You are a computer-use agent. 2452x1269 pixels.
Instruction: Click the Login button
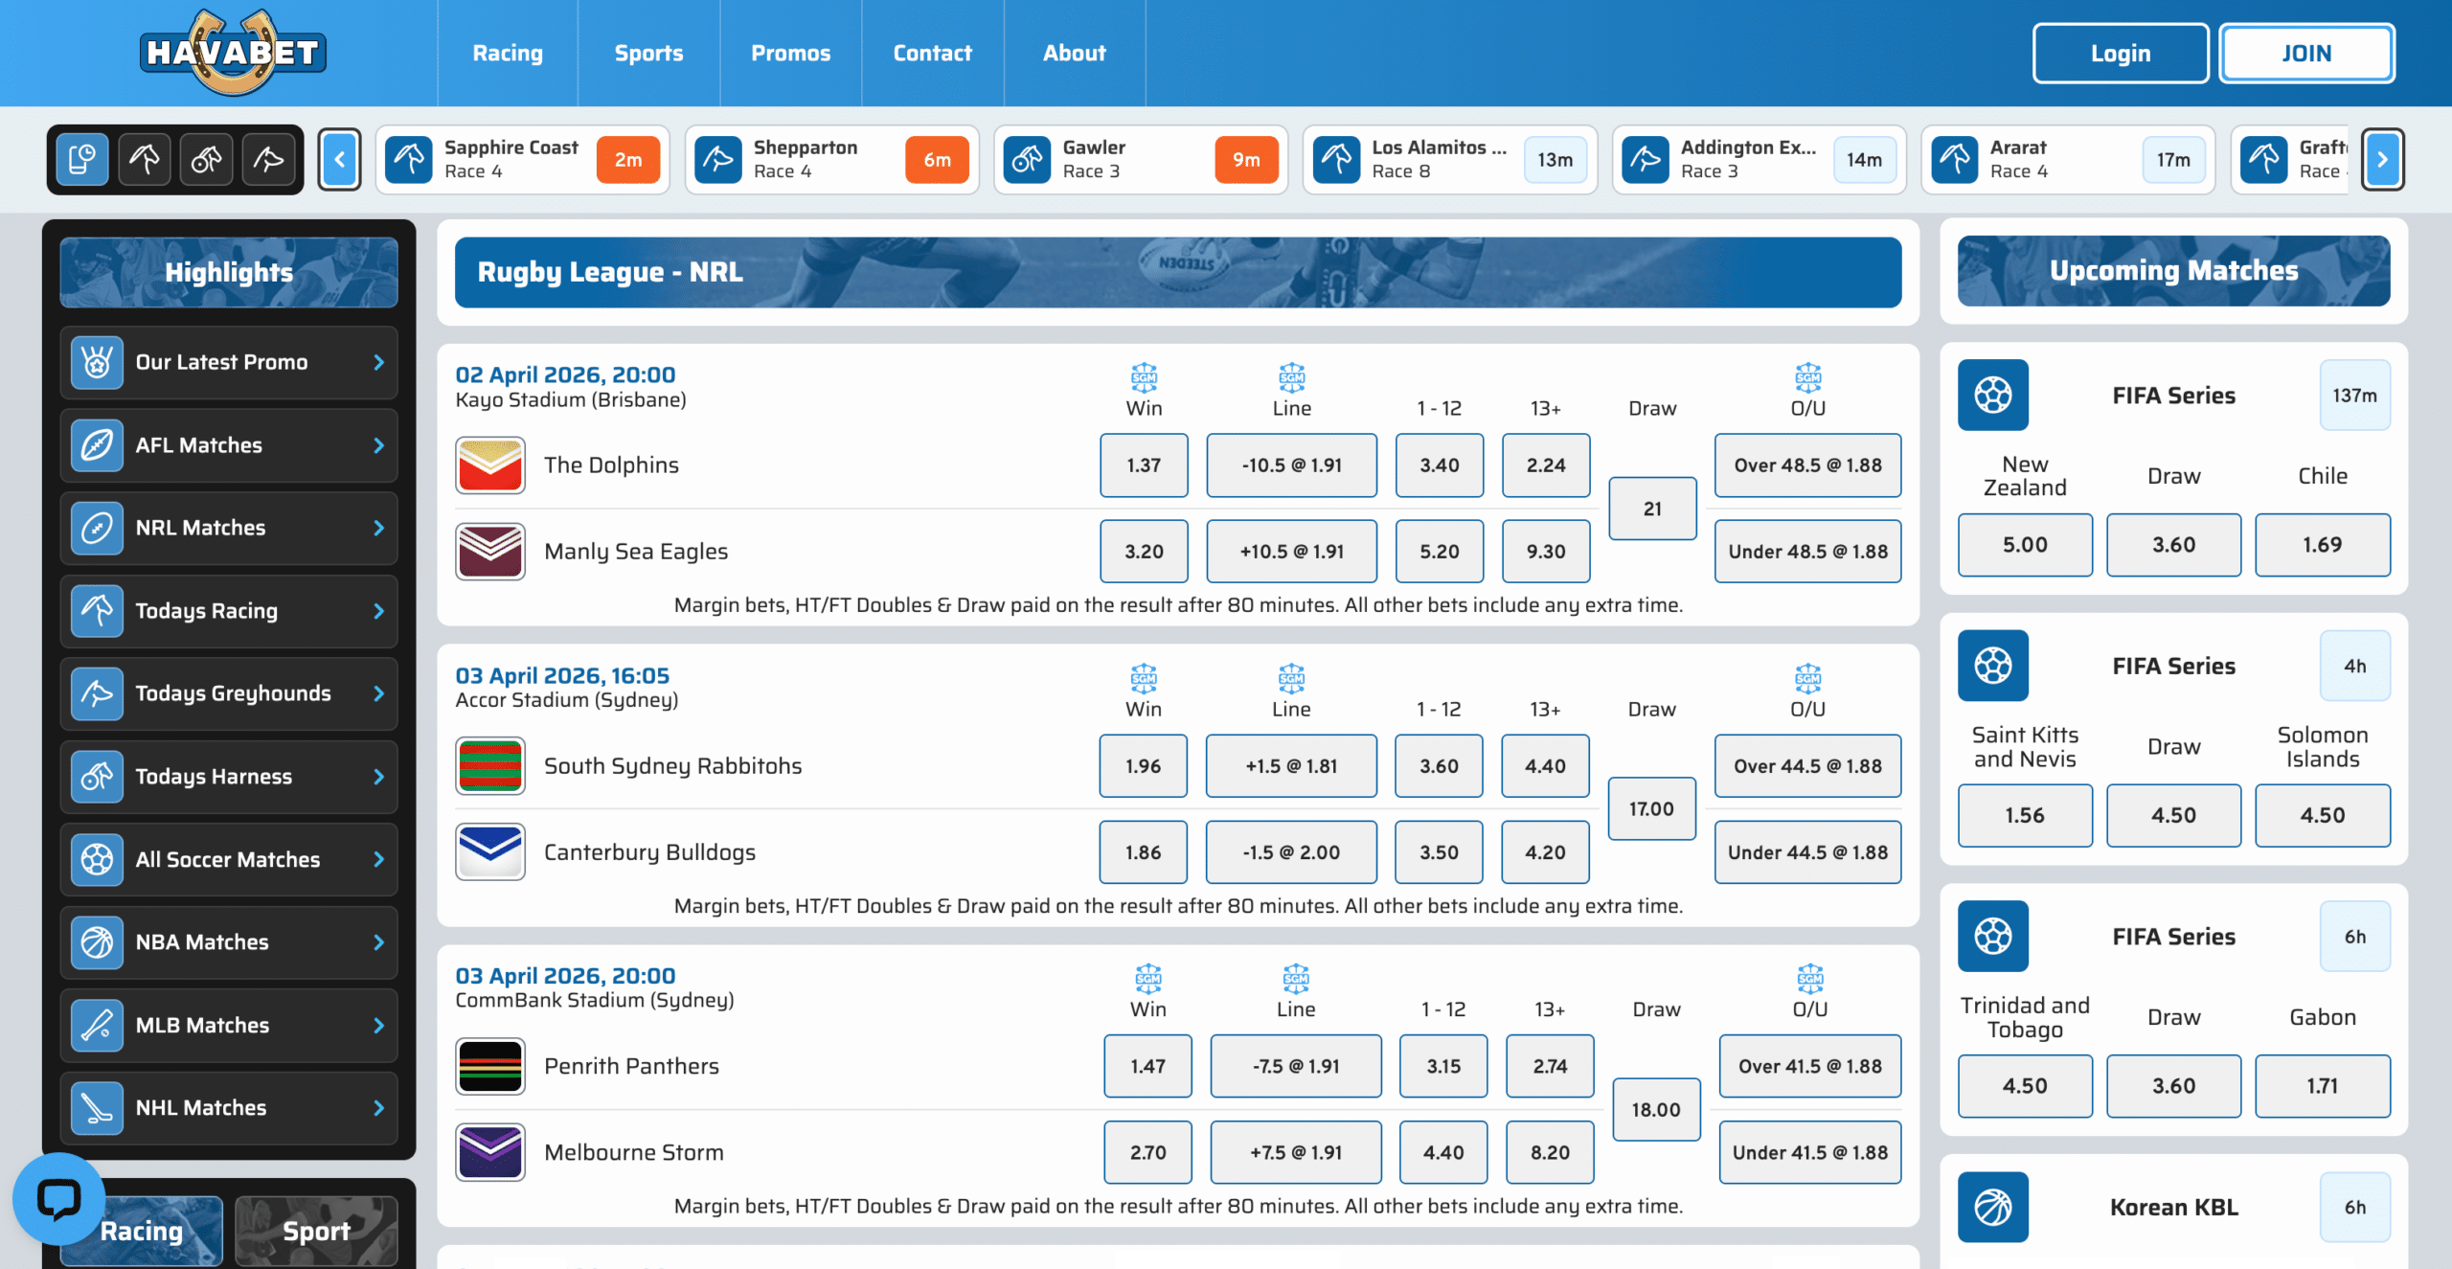pos(2121,54)
